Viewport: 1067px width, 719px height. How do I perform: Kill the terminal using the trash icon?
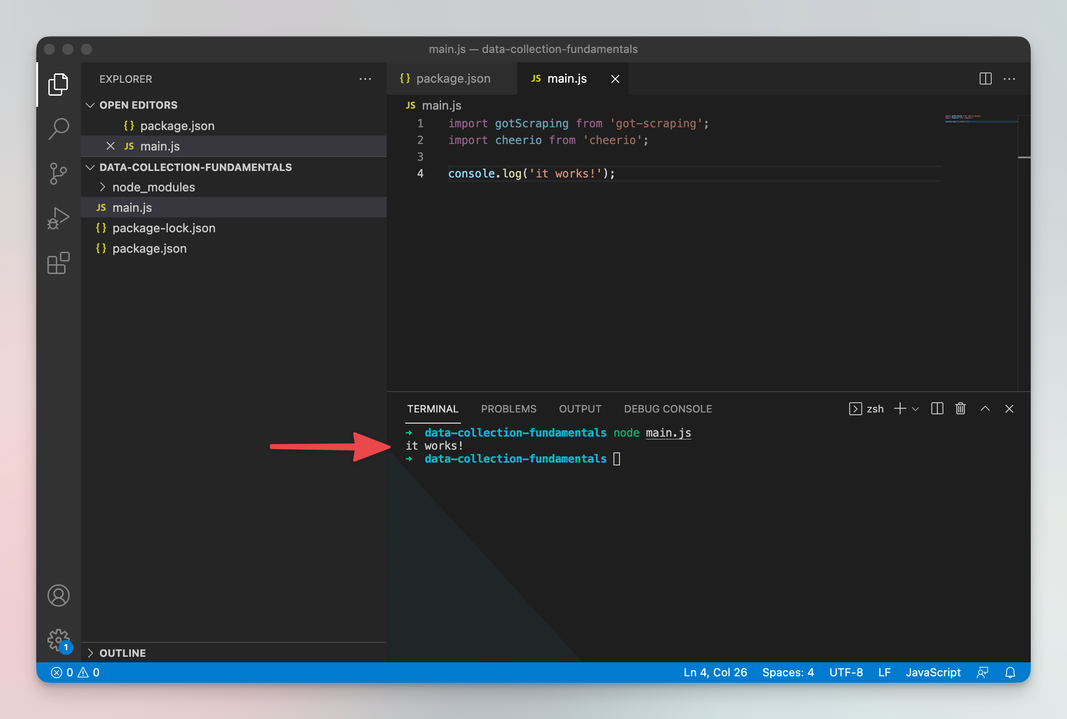click(x=960, y=409)
